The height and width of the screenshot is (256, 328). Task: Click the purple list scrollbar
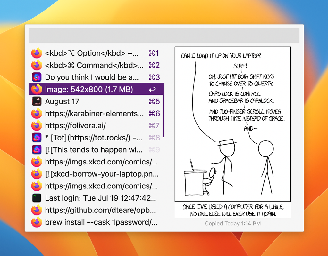(164, 116)
